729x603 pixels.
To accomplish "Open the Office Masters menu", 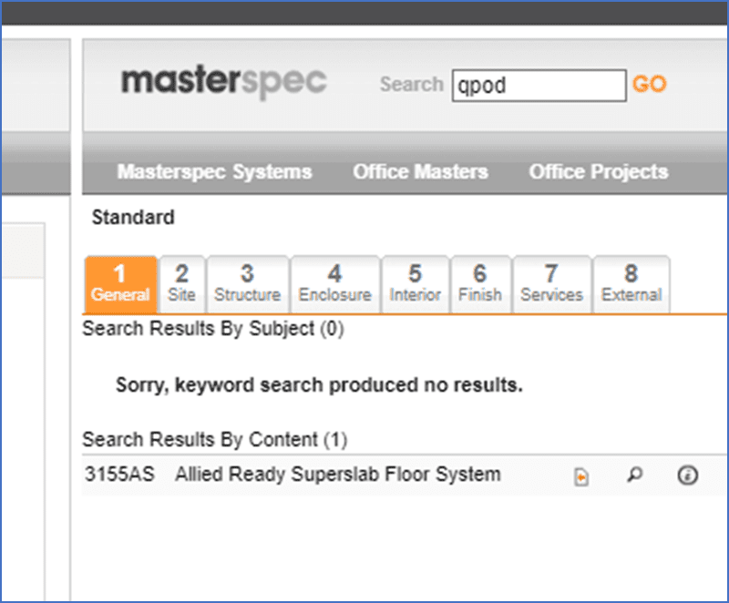I will click(420, 172).
